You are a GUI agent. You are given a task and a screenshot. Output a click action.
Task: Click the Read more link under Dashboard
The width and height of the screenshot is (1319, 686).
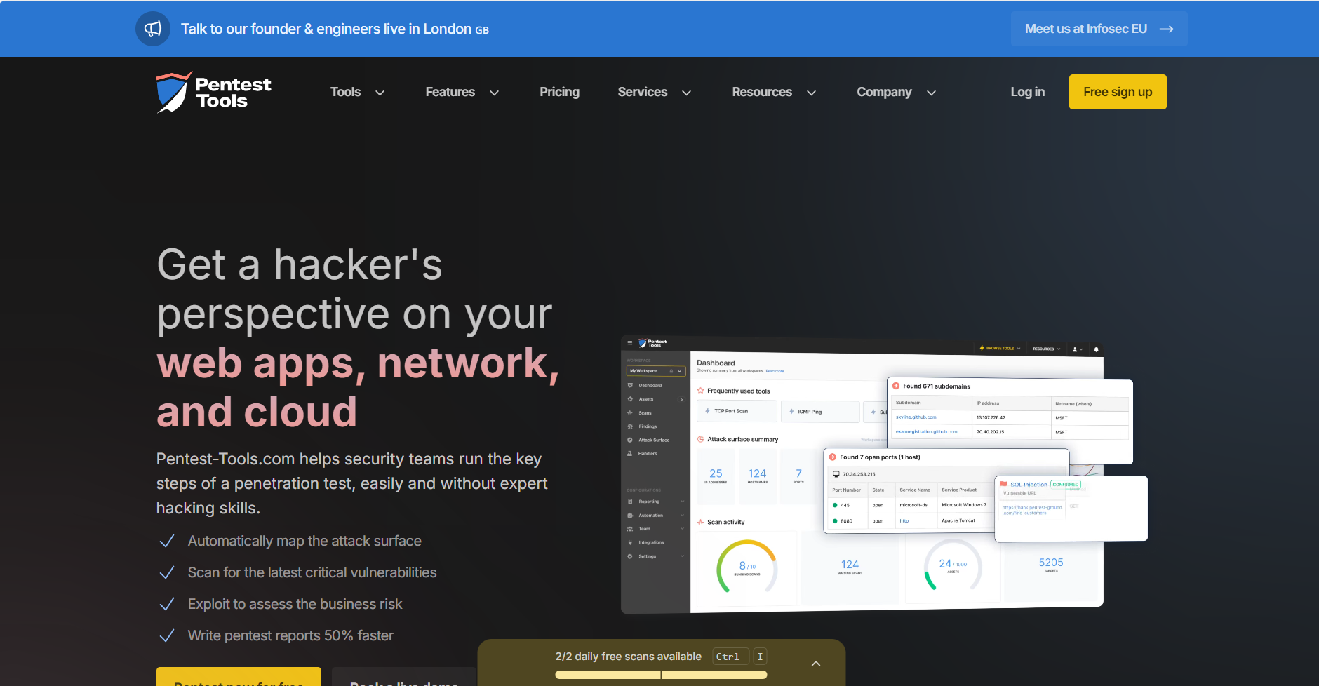775,371
